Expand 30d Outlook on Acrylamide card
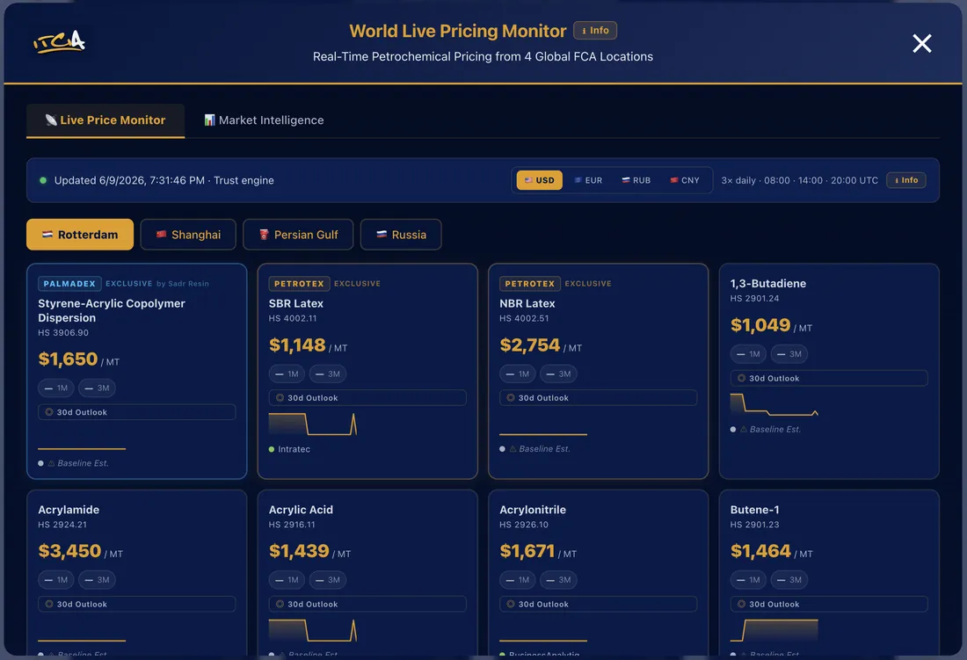Image resolution: width=967 pixels, height=660 pixels. [x=137, y=604]
